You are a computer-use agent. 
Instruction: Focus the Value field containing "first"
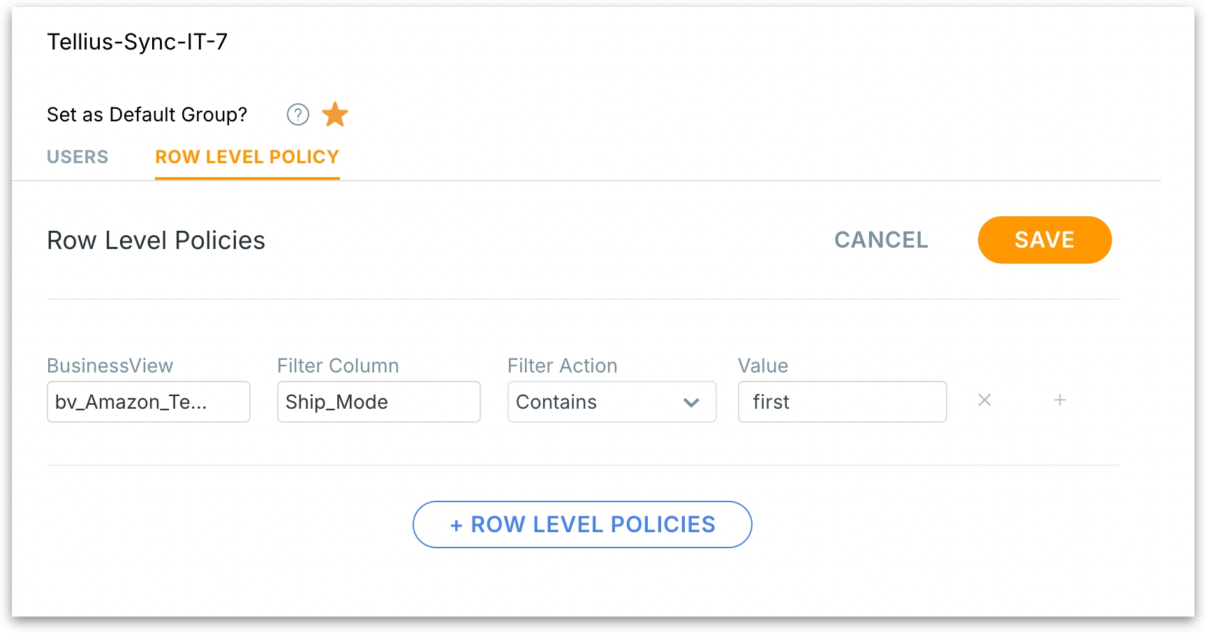pos(842,402)
